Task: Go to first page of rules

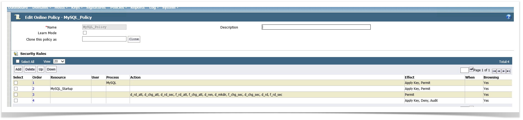Action: 494,71
